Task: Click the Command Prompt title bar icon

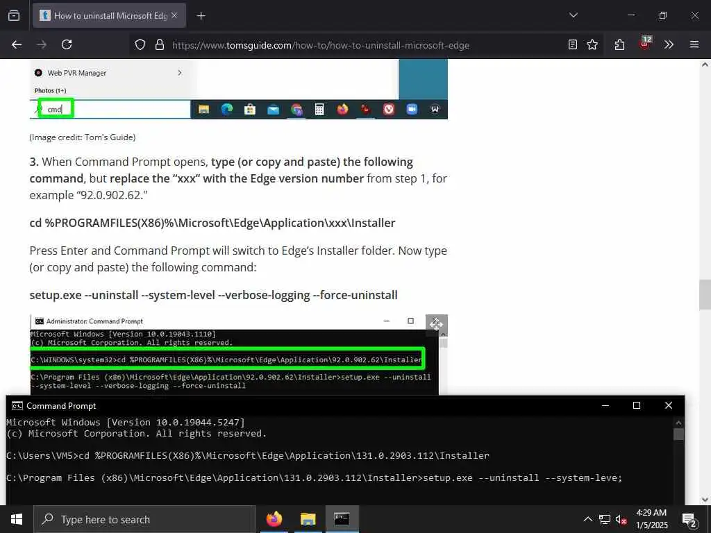Action: click(x=17, y=405)
